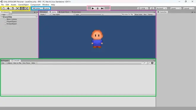Screen dimensions: 196x110
Task: Toggle Clear on Play in Console
Action: pyautogui.click(x=17, y=63)
